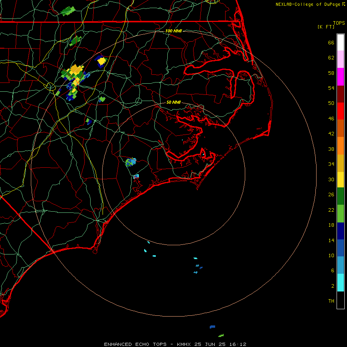Click the 10 legend value

pyautogui.click(x=331, y=255)
